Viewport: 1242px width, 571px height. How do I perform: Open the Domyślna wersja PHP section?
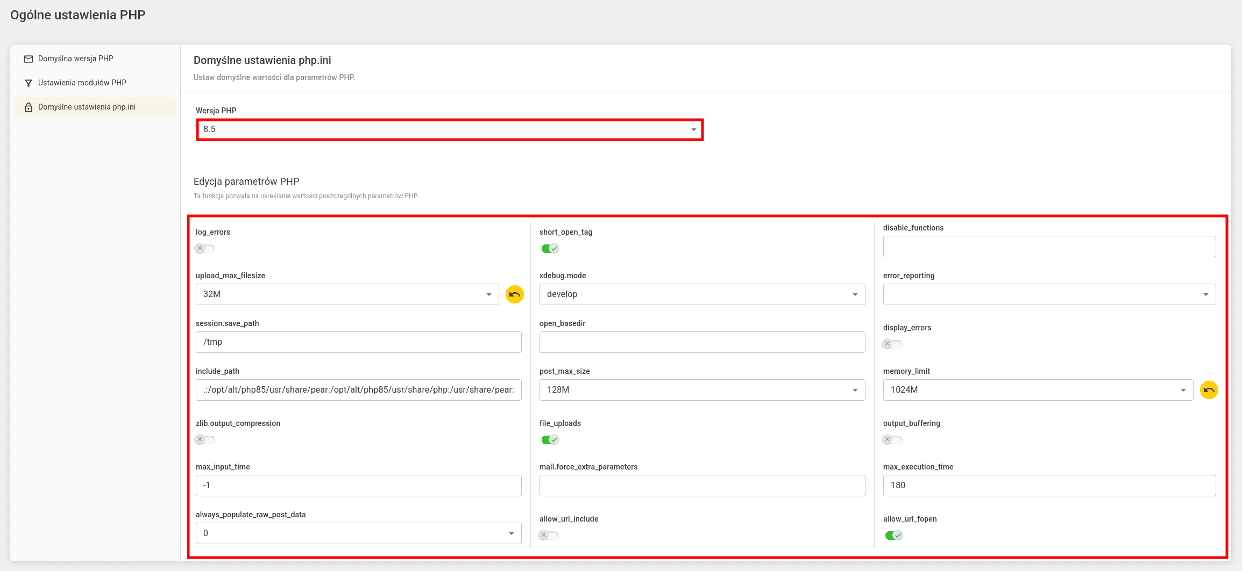95,59
